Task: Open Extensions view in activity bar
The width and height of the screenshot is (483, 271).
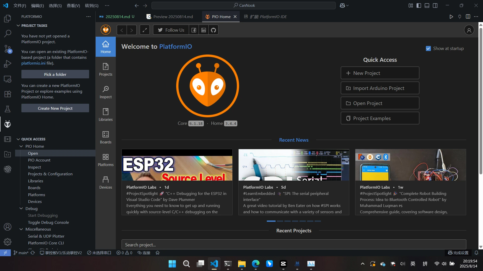Action: [8, 94]
